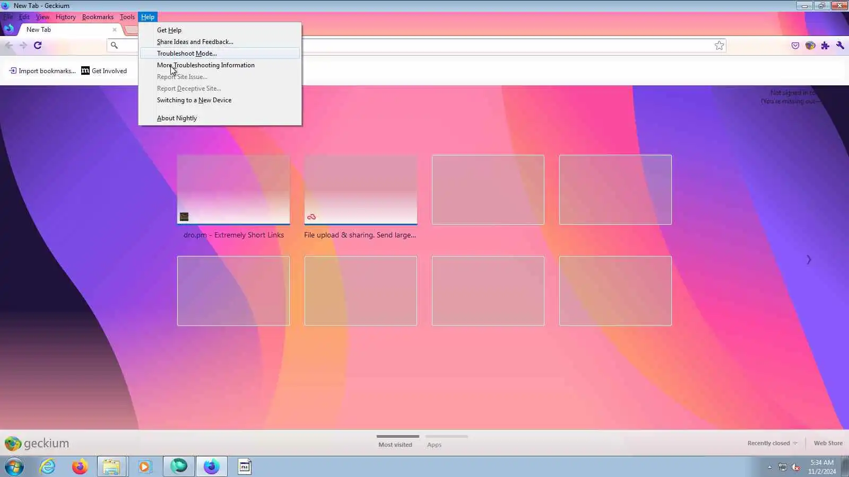Show hidden system tray icons
The image size is (849, 477).
[769, 467]
